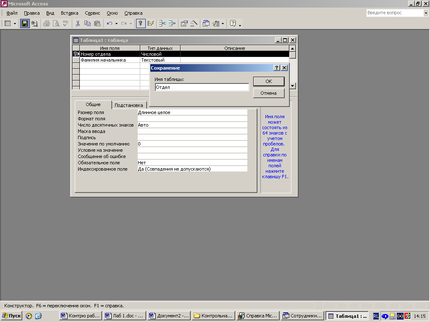Screen dimensions: 430x322
Task: Click the Save floppy disk icon
Action: 25,23
